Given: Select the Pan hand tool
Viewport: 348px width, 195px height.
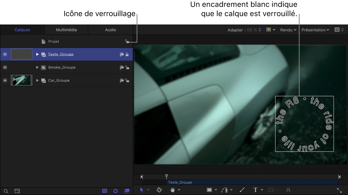Looking at the screenshot, I should 173,190.
